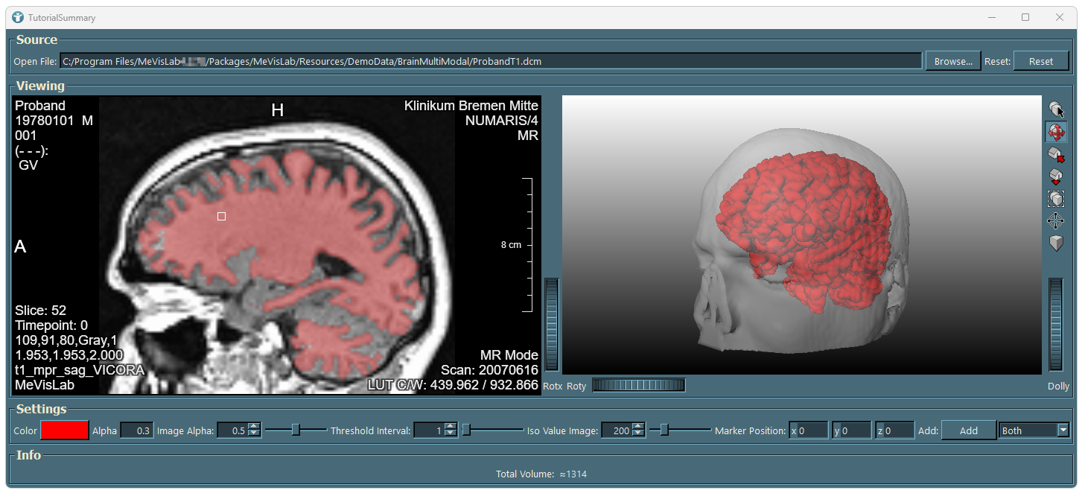This screenshot has width=1085, height=493.
Task: Open the red Color swatch
Action: 65,430
